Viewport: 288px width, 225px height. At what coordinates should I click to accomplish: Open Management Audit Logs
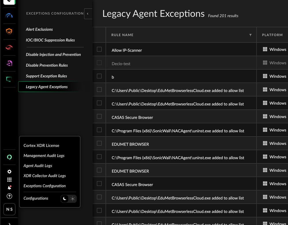[44, 156]
